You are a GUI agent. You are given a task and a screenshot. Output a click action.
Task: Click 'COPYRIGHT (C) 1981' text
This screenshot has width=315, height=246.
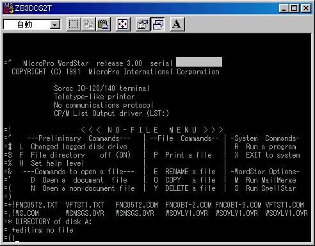46,72
